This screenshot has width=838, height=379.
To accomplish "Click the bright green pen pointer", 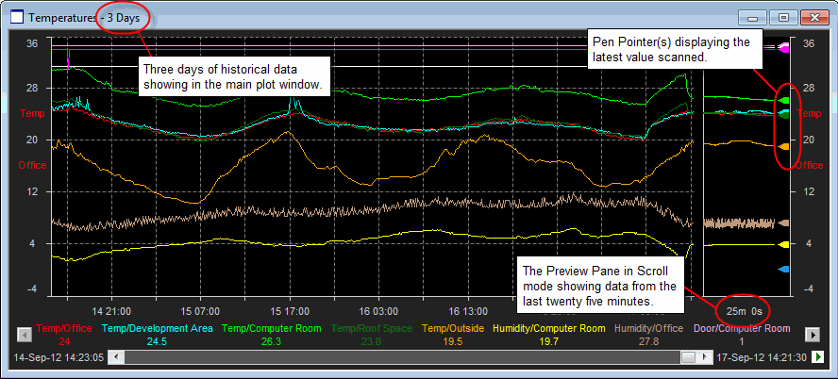I will tap(783, 99).
